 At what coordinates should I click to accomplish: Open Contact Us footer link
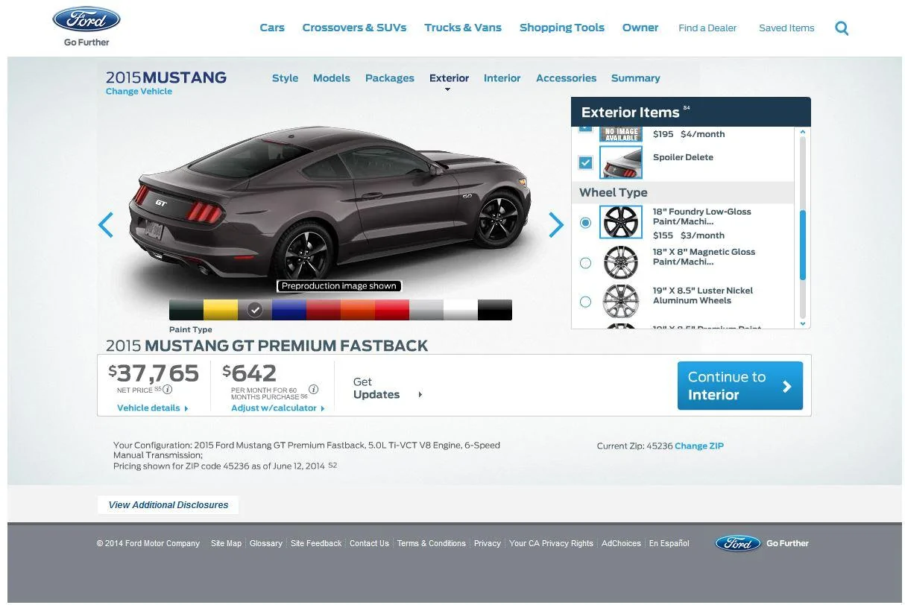pyautogui.click(x=369, y=544)
